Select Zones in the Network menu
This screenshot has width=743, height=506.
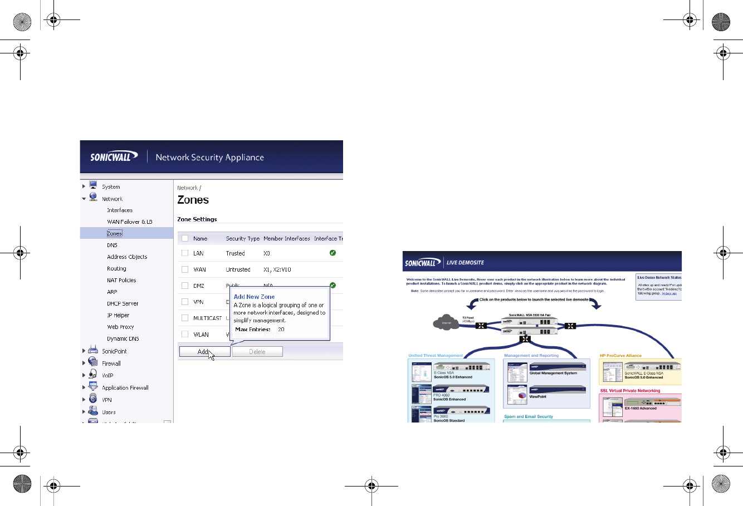(x=115, y=234)
